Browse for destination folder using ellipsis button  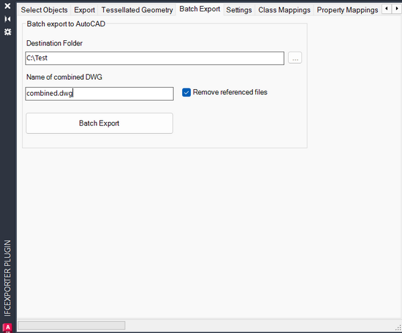295,58
